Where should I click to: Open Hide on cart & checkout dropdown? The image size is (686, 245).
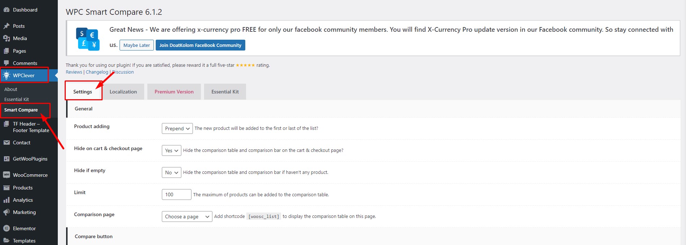[172, 150]
